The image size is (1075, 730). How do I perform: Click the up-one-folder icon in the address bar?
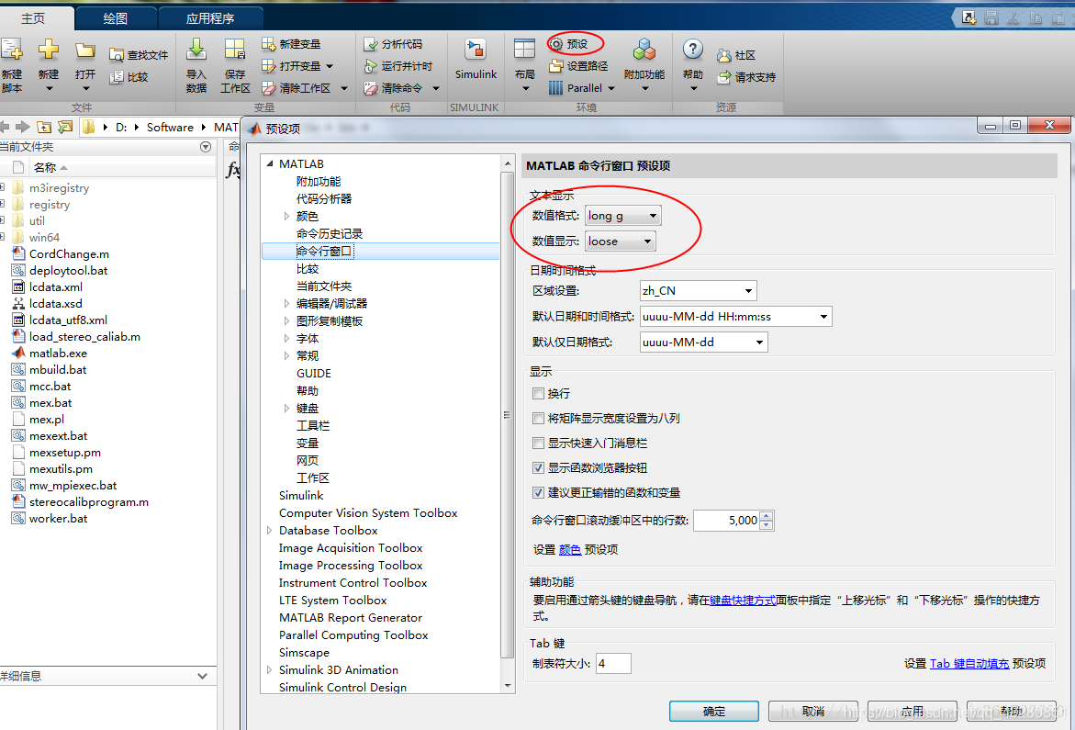pyautogui.click(x=44, y=127)
